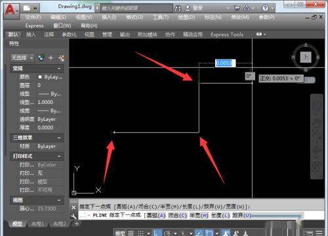Toggle drawing grid display in status bar

[x=131, y=233]
